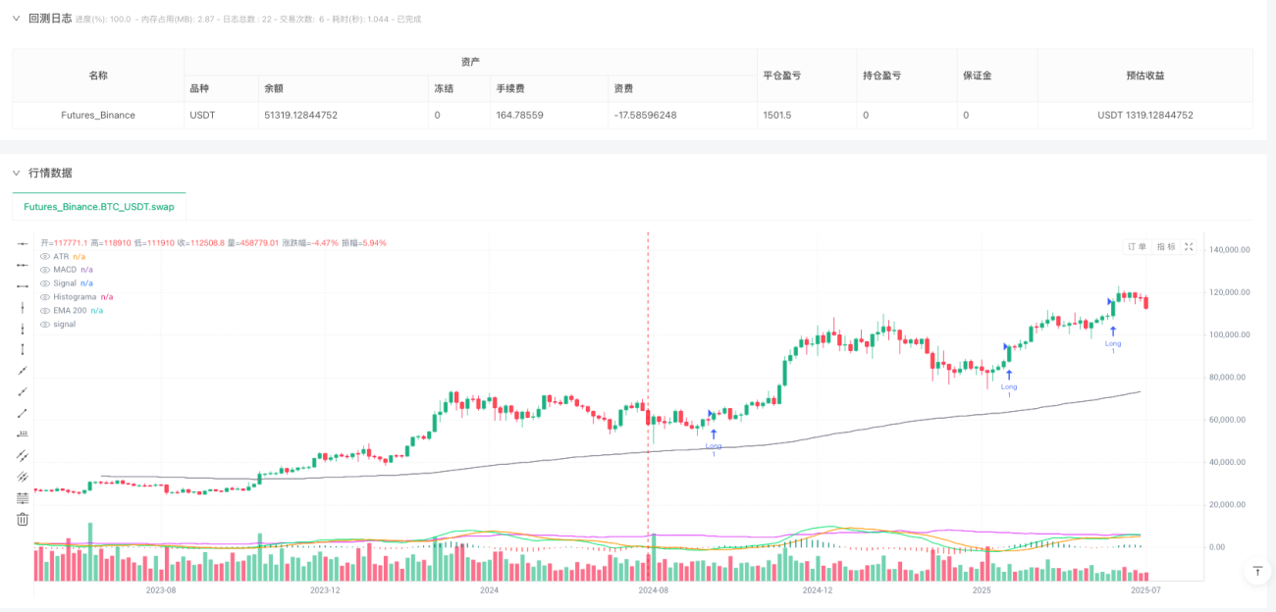1276x612 pixels.
Task: Go to page top with arrow button
Action: point(1256,571)
